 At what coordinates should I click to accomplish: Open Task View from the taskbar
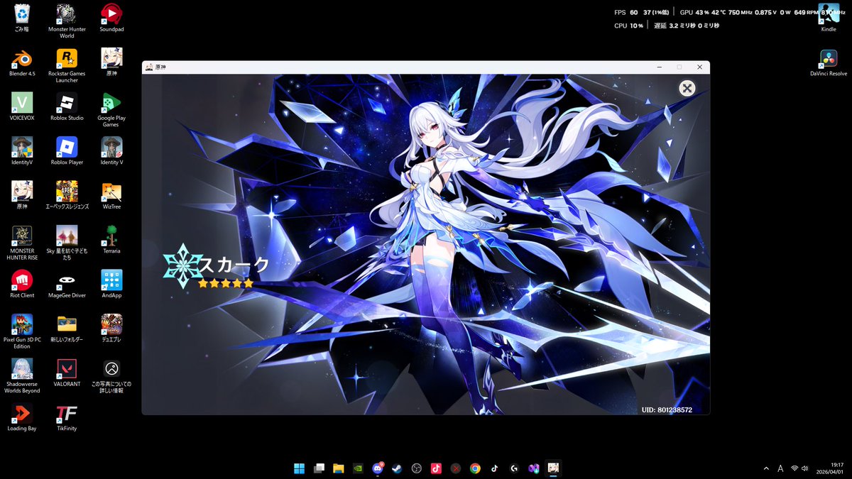pos(319,468)
